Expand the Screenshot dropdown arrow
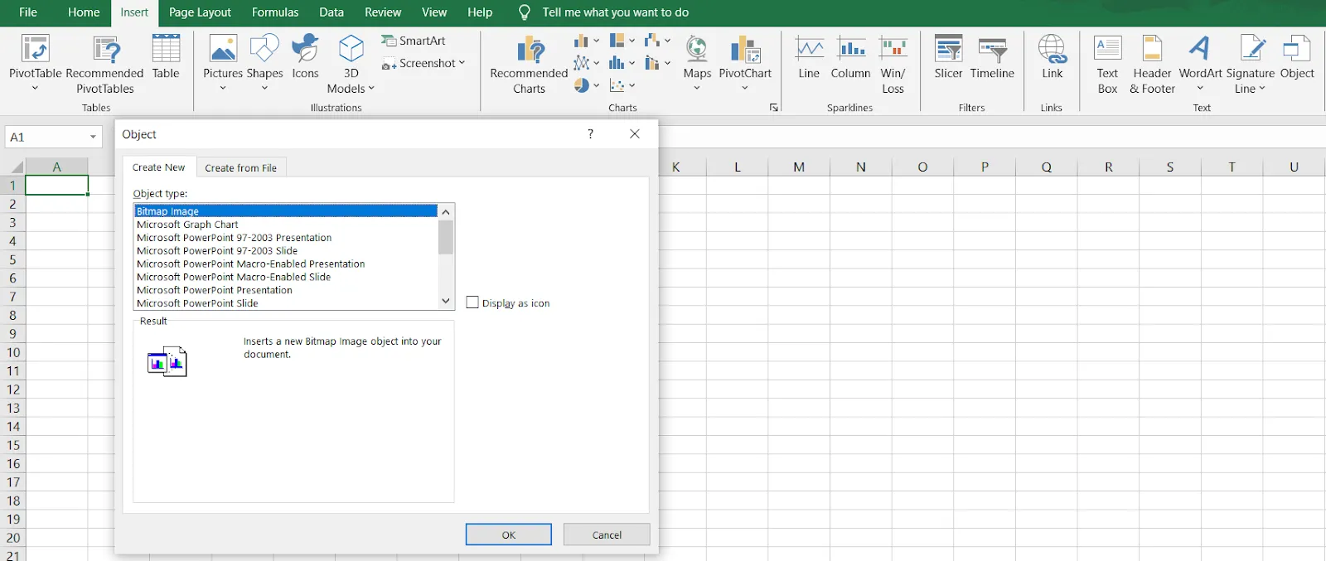This screenshot has width=1326, height=561. tap(462, 63)
